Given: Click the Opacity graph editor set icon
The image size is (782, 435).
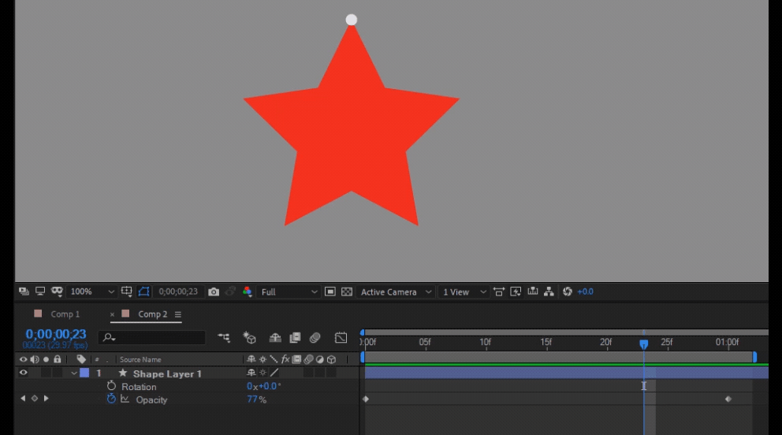Looking at the screenshot, I should click(x=125, y=399).
